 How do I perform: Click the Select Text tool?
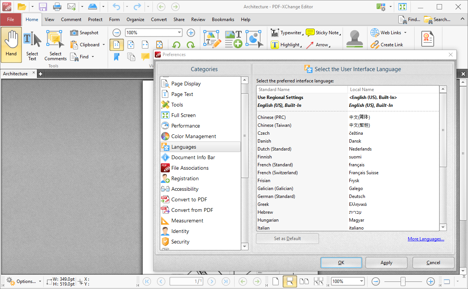pos(32,45)
